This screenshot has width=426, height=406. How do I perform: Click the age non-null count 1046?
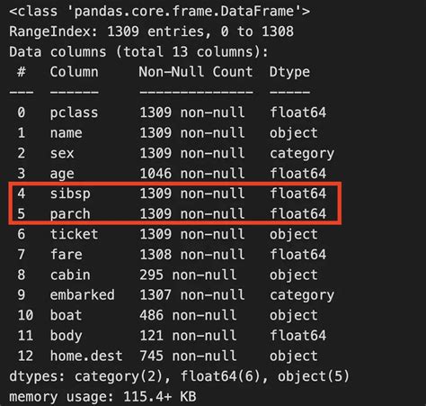click(155, 174)
